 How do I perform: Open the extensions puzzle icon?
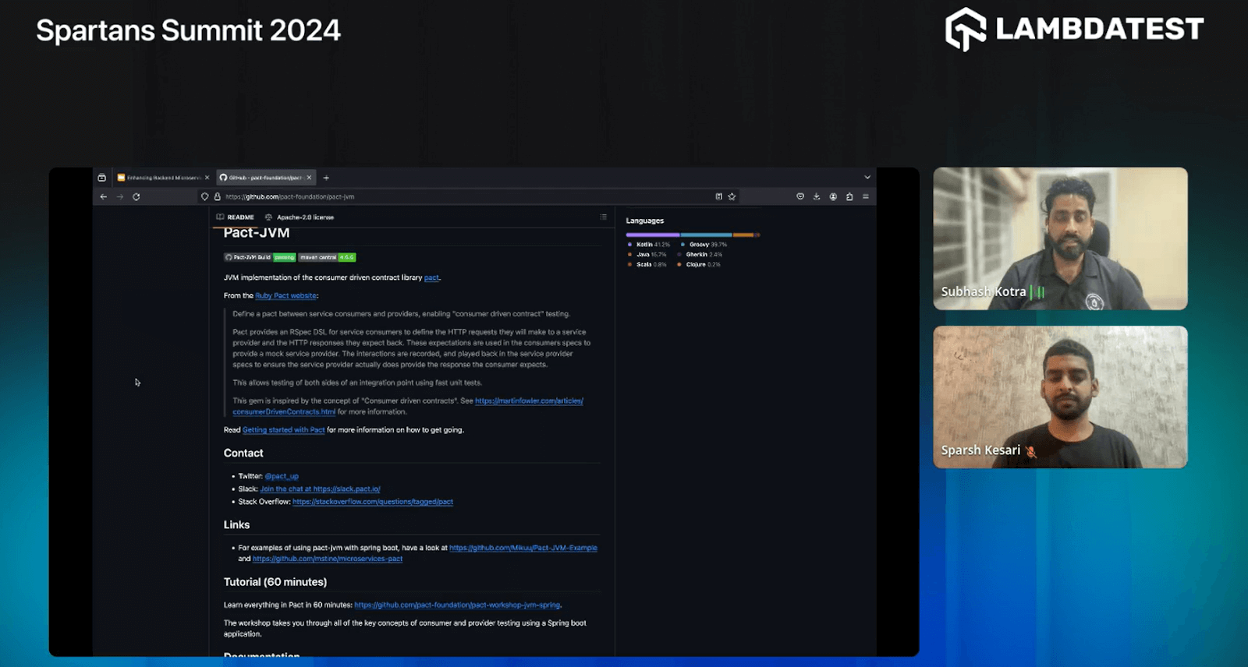point(849,197)
